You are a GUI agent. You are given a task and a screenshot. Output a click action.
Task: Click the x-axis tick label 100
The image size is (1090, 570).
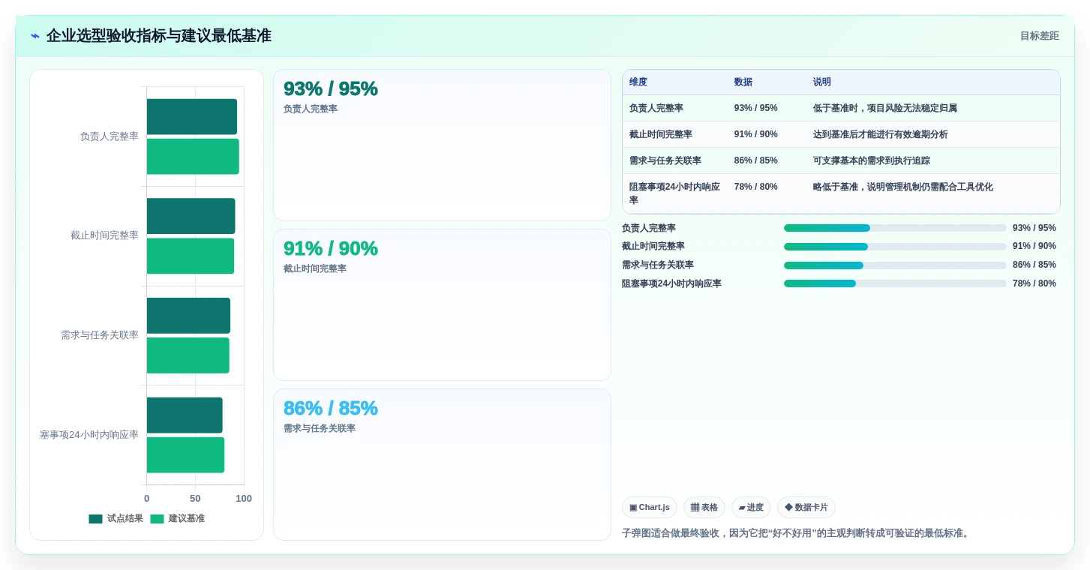(x=244, y=499)
